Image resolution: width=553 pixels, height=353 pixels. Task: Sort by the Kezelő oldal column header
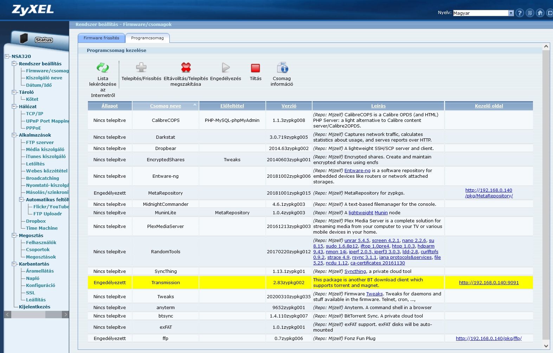489,106
